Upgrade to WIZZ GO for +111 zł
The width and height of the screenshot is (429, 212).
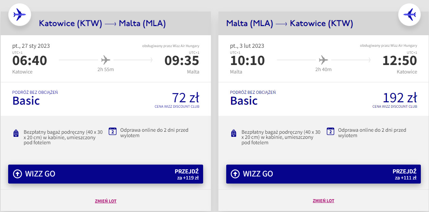click(323, 174)
